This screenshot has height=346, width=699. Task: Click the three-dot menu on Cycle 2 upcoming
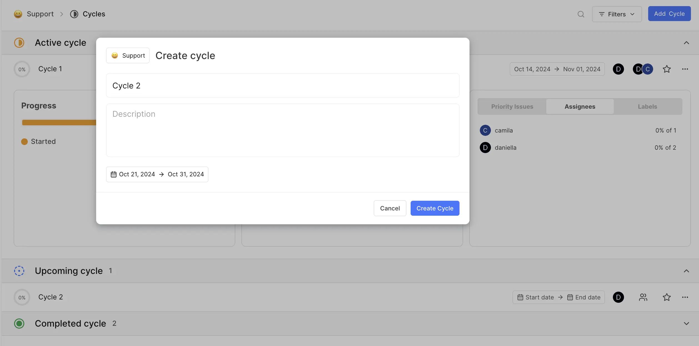tap(685, 297)
